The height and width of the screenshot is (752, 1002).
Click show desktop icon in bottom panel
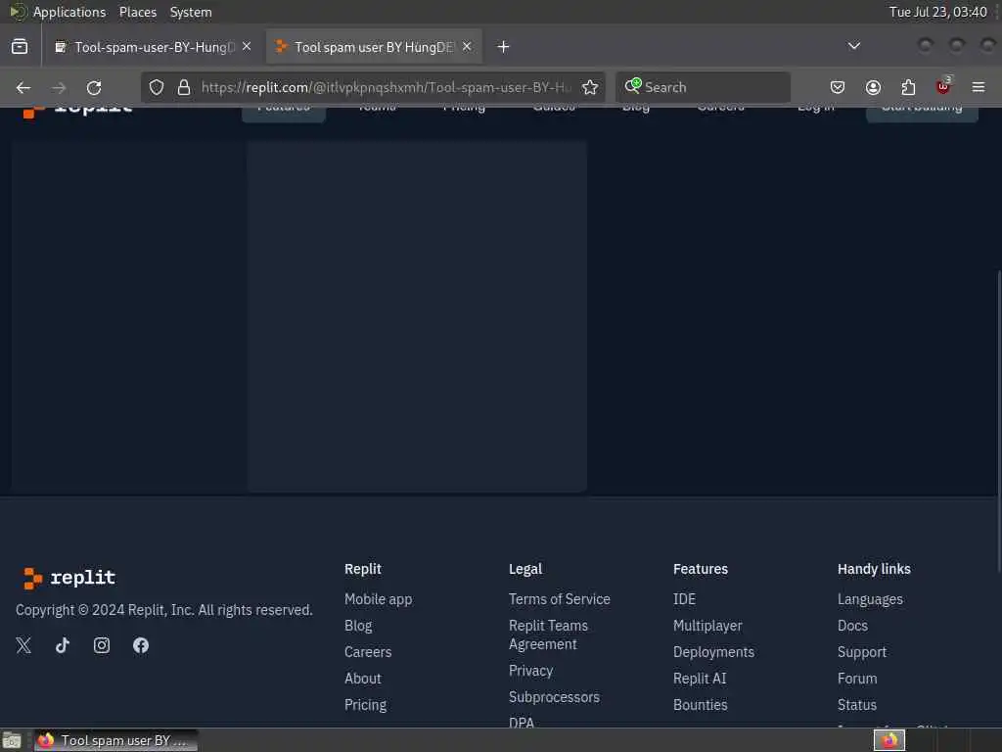pos(12,740)
